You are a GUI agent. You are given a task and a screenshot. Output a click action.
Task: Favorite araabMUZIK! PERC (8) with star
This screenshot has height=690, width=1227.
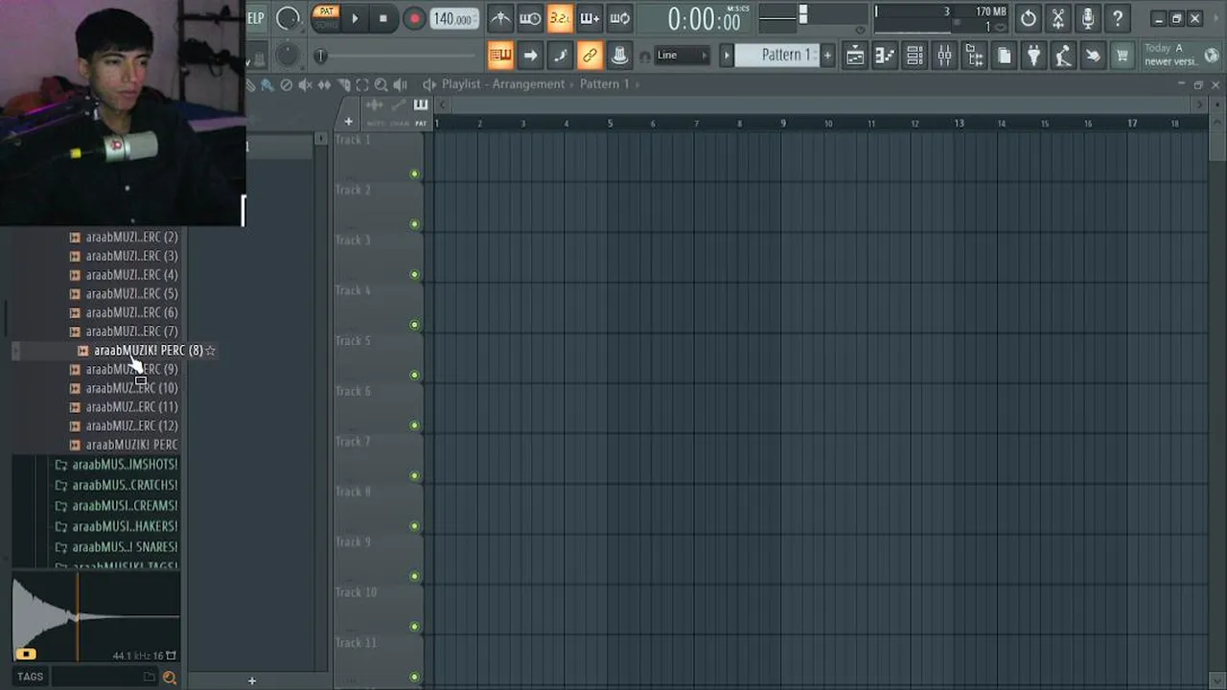click(211, 351)
